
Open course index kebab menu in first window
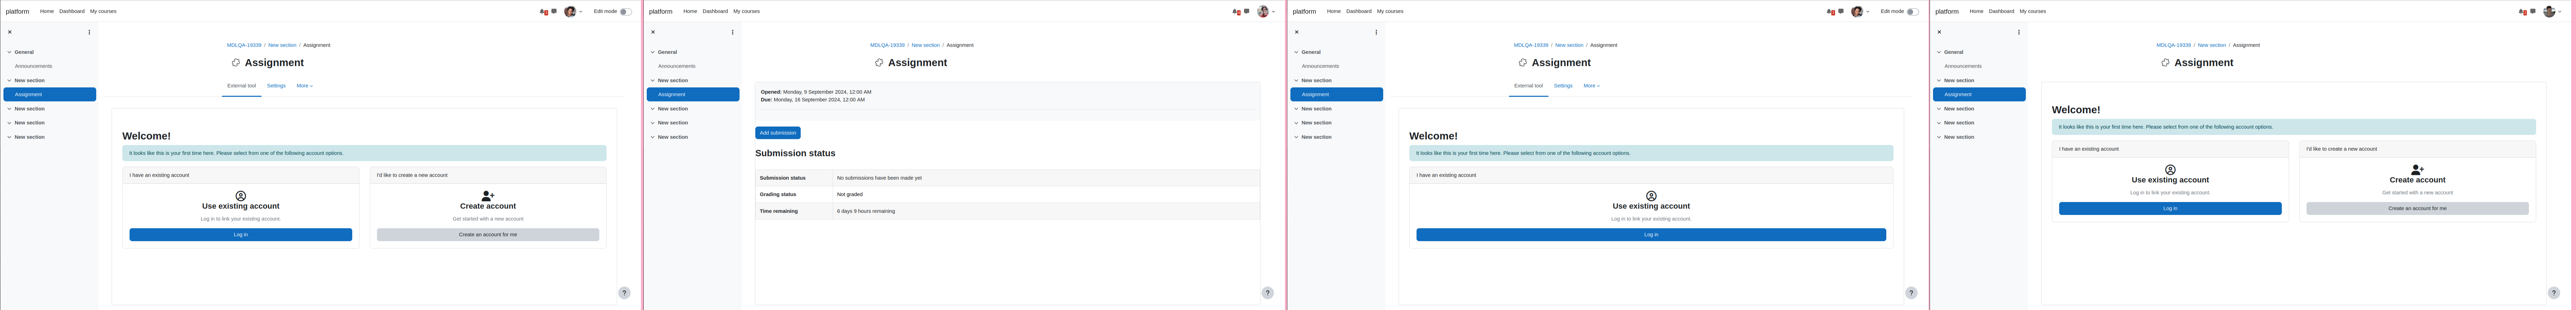coord(89,32)
